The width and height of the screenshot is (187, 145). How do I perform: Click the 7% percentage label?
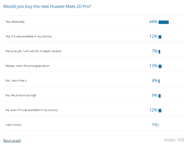pyautogui.click(x=154, y=51)
